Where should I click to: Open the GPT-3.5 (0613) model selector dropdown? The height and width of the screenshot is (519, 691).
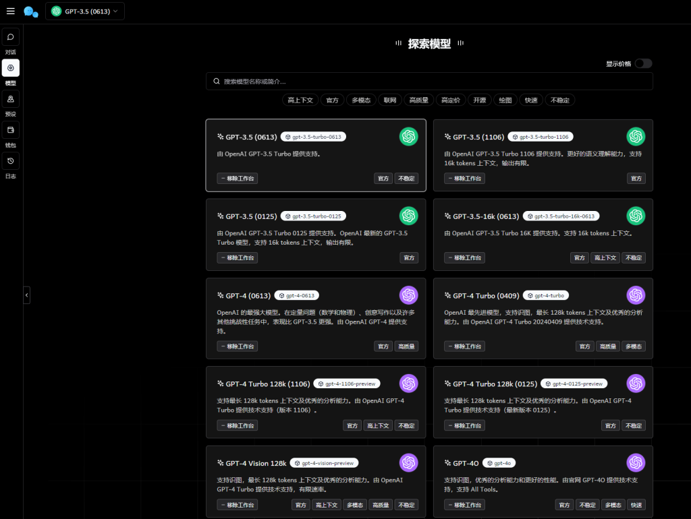coord(84,11)
